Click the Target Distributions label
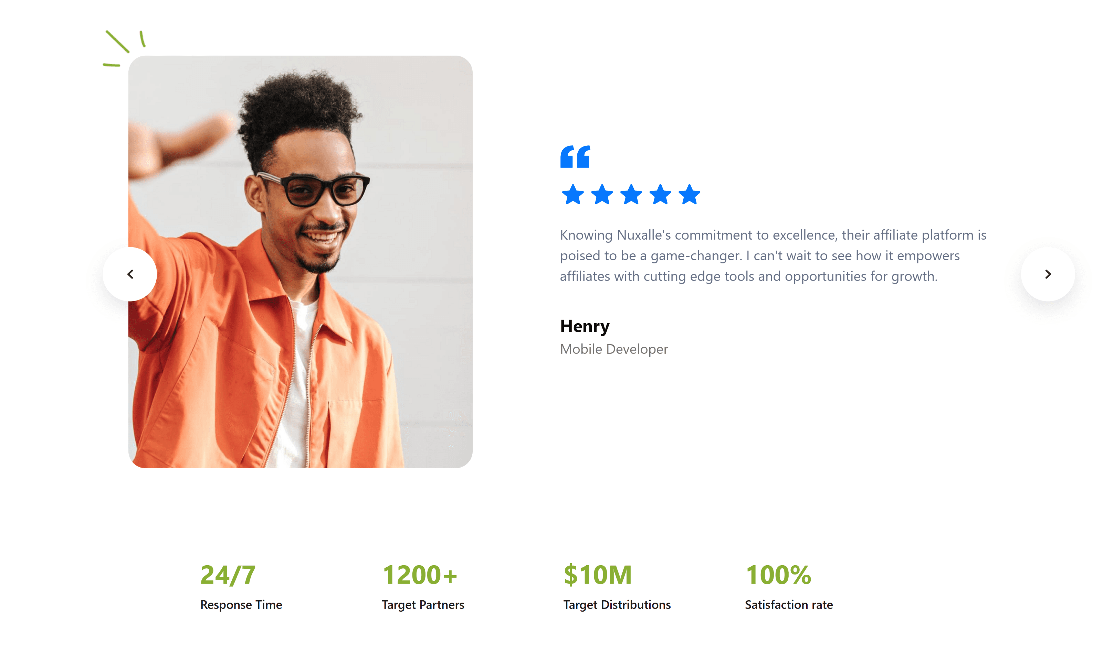 pos(617,605)
